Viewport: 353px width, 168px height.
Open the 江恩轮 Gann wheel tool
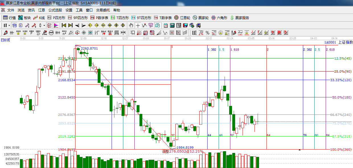[182, 18]
